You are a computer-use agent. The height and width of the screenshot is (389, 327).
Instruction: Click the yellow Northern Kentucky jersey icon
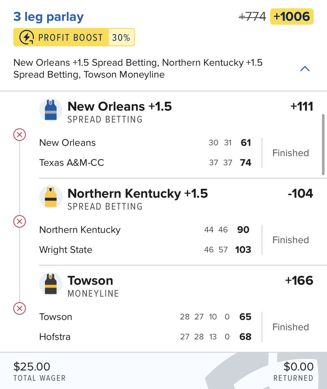51,197
